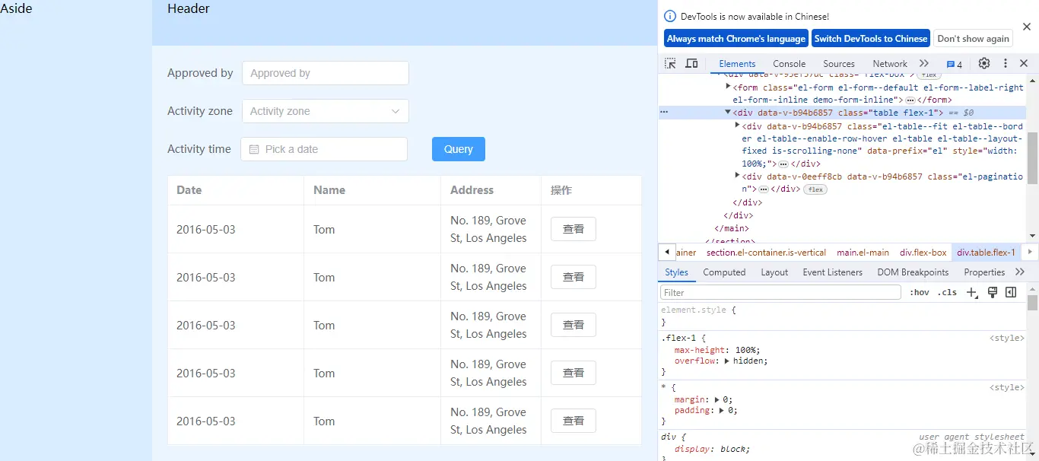1039x461 pixels.
Task: Click Don't show again button
Action: click(973, 39)
